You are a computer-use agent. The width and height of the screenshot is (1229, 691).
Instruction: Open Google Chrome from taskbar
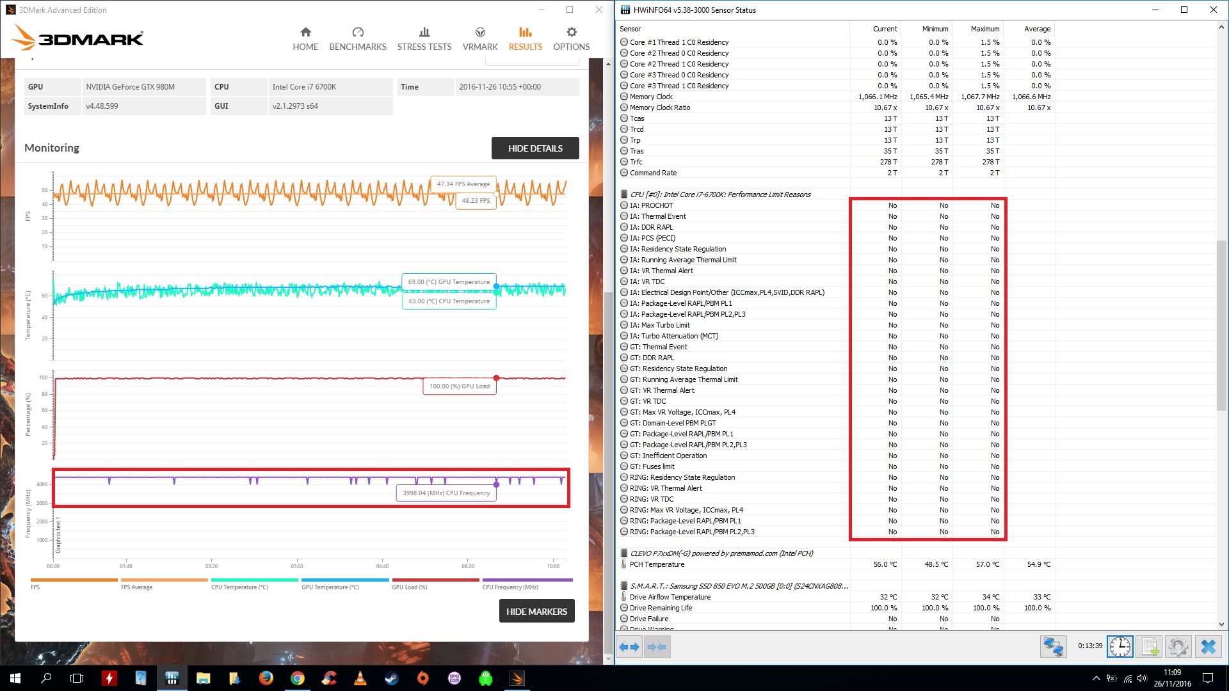297,678
